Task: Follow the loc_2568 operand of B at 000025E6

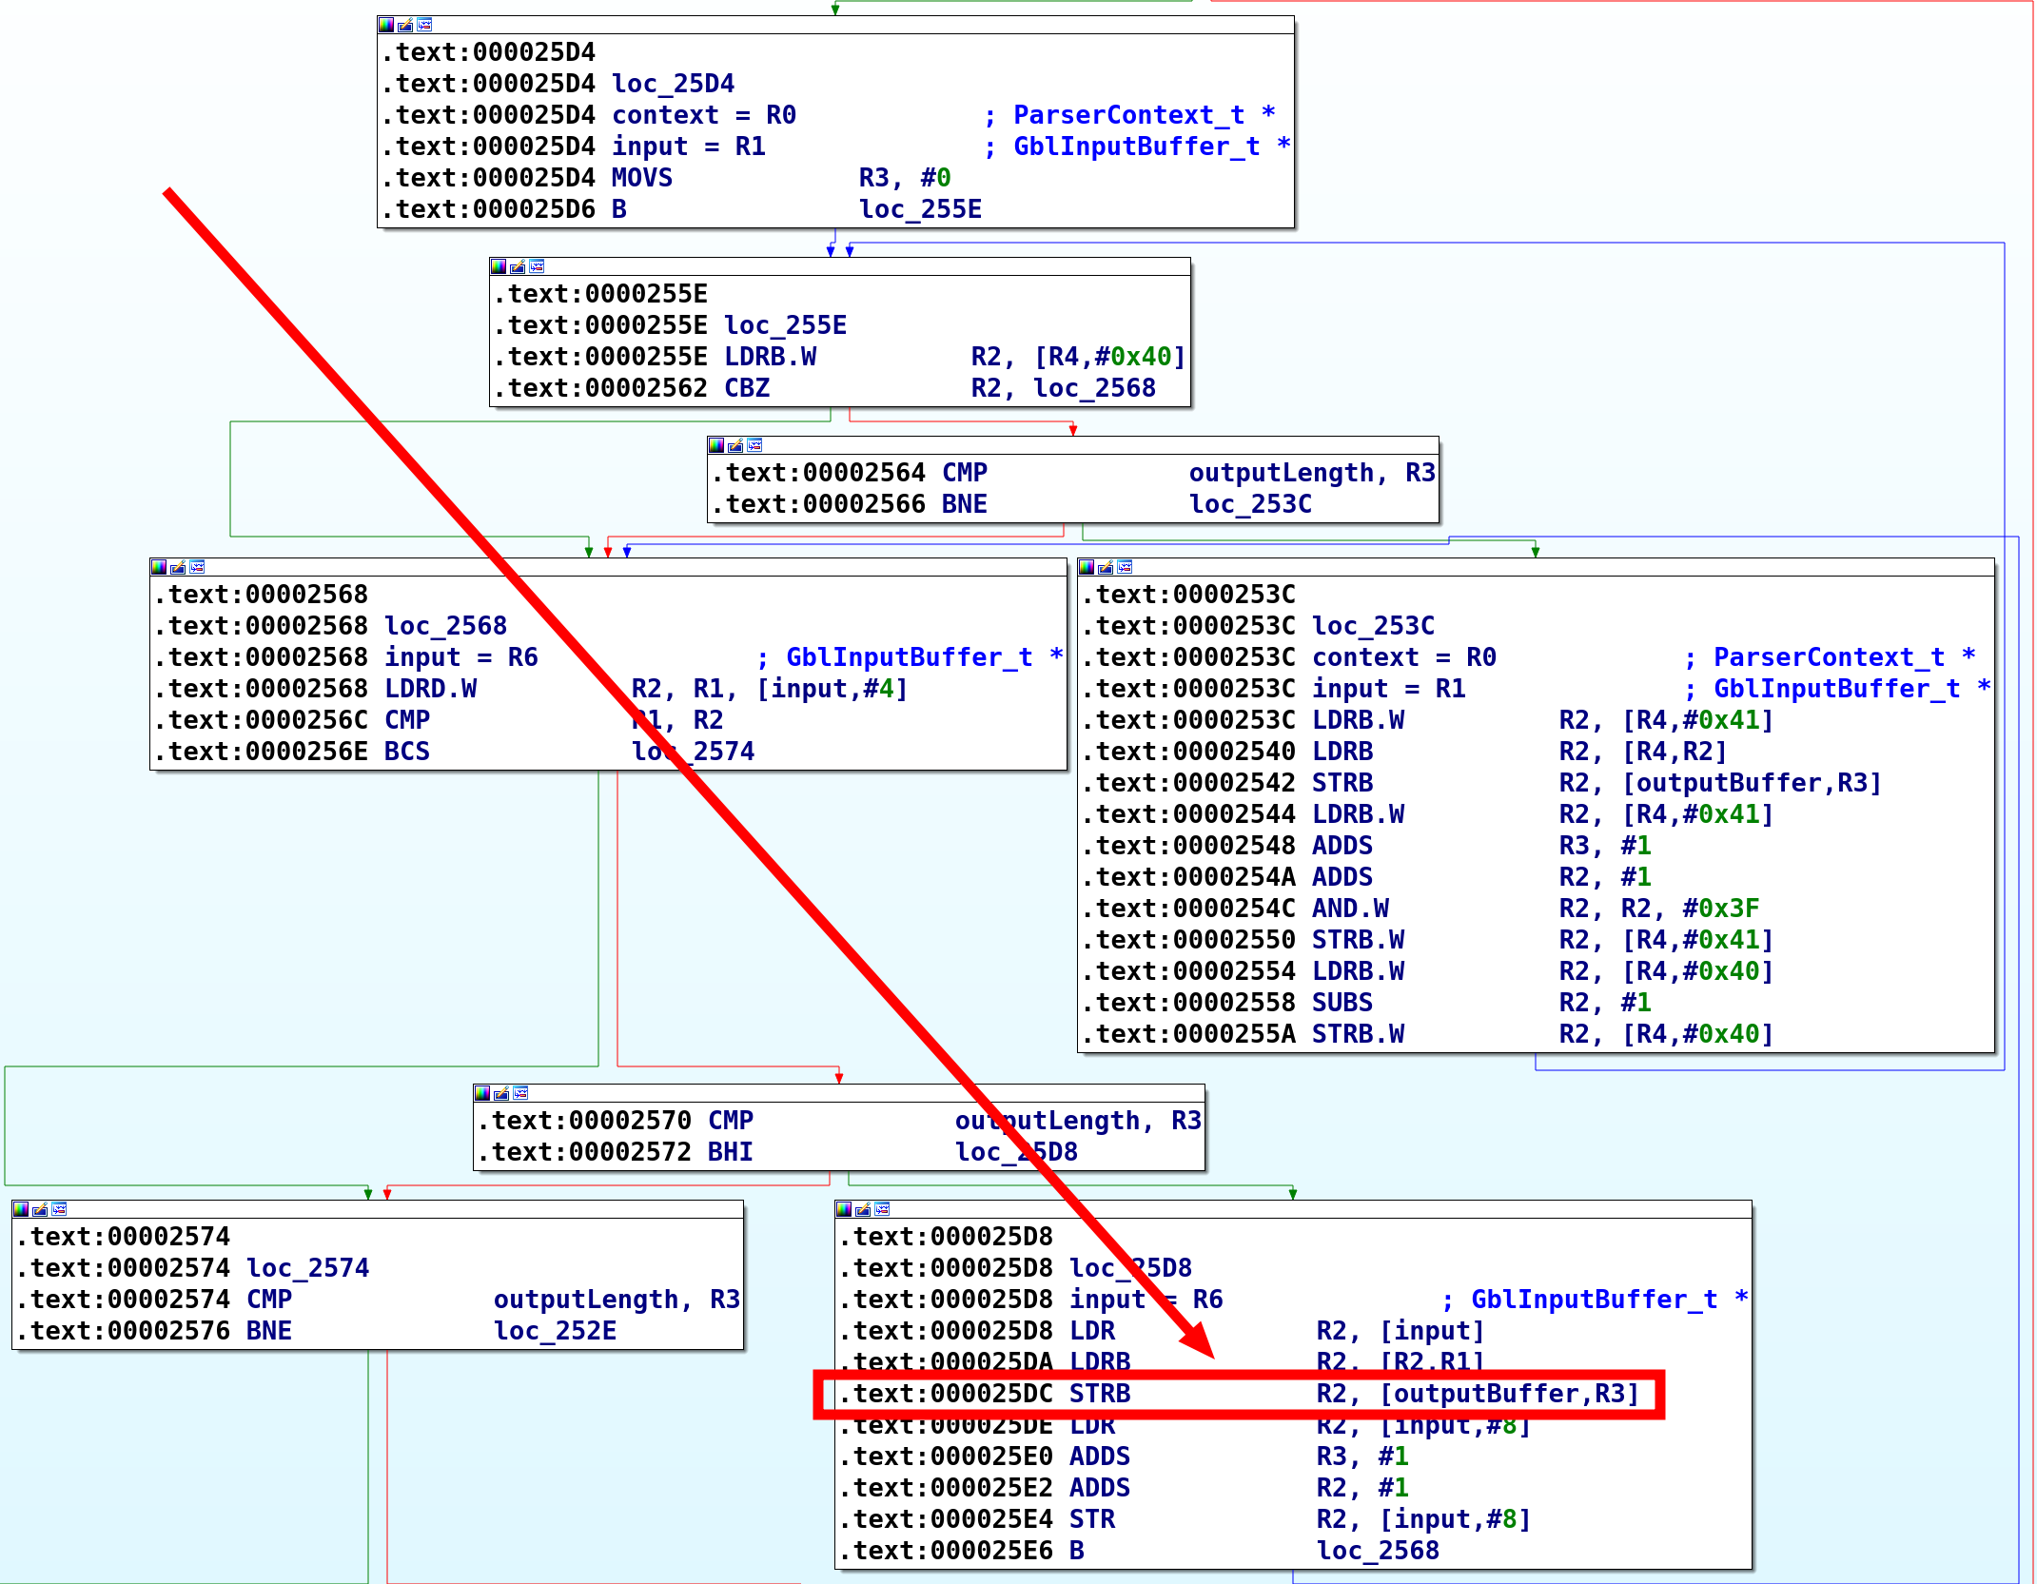Action: 1377,1551
